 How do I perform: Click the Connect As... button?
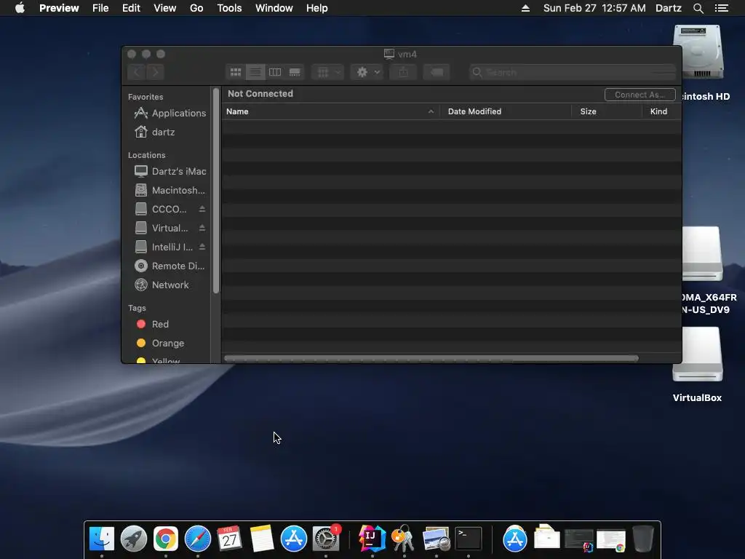pos(640,95)
